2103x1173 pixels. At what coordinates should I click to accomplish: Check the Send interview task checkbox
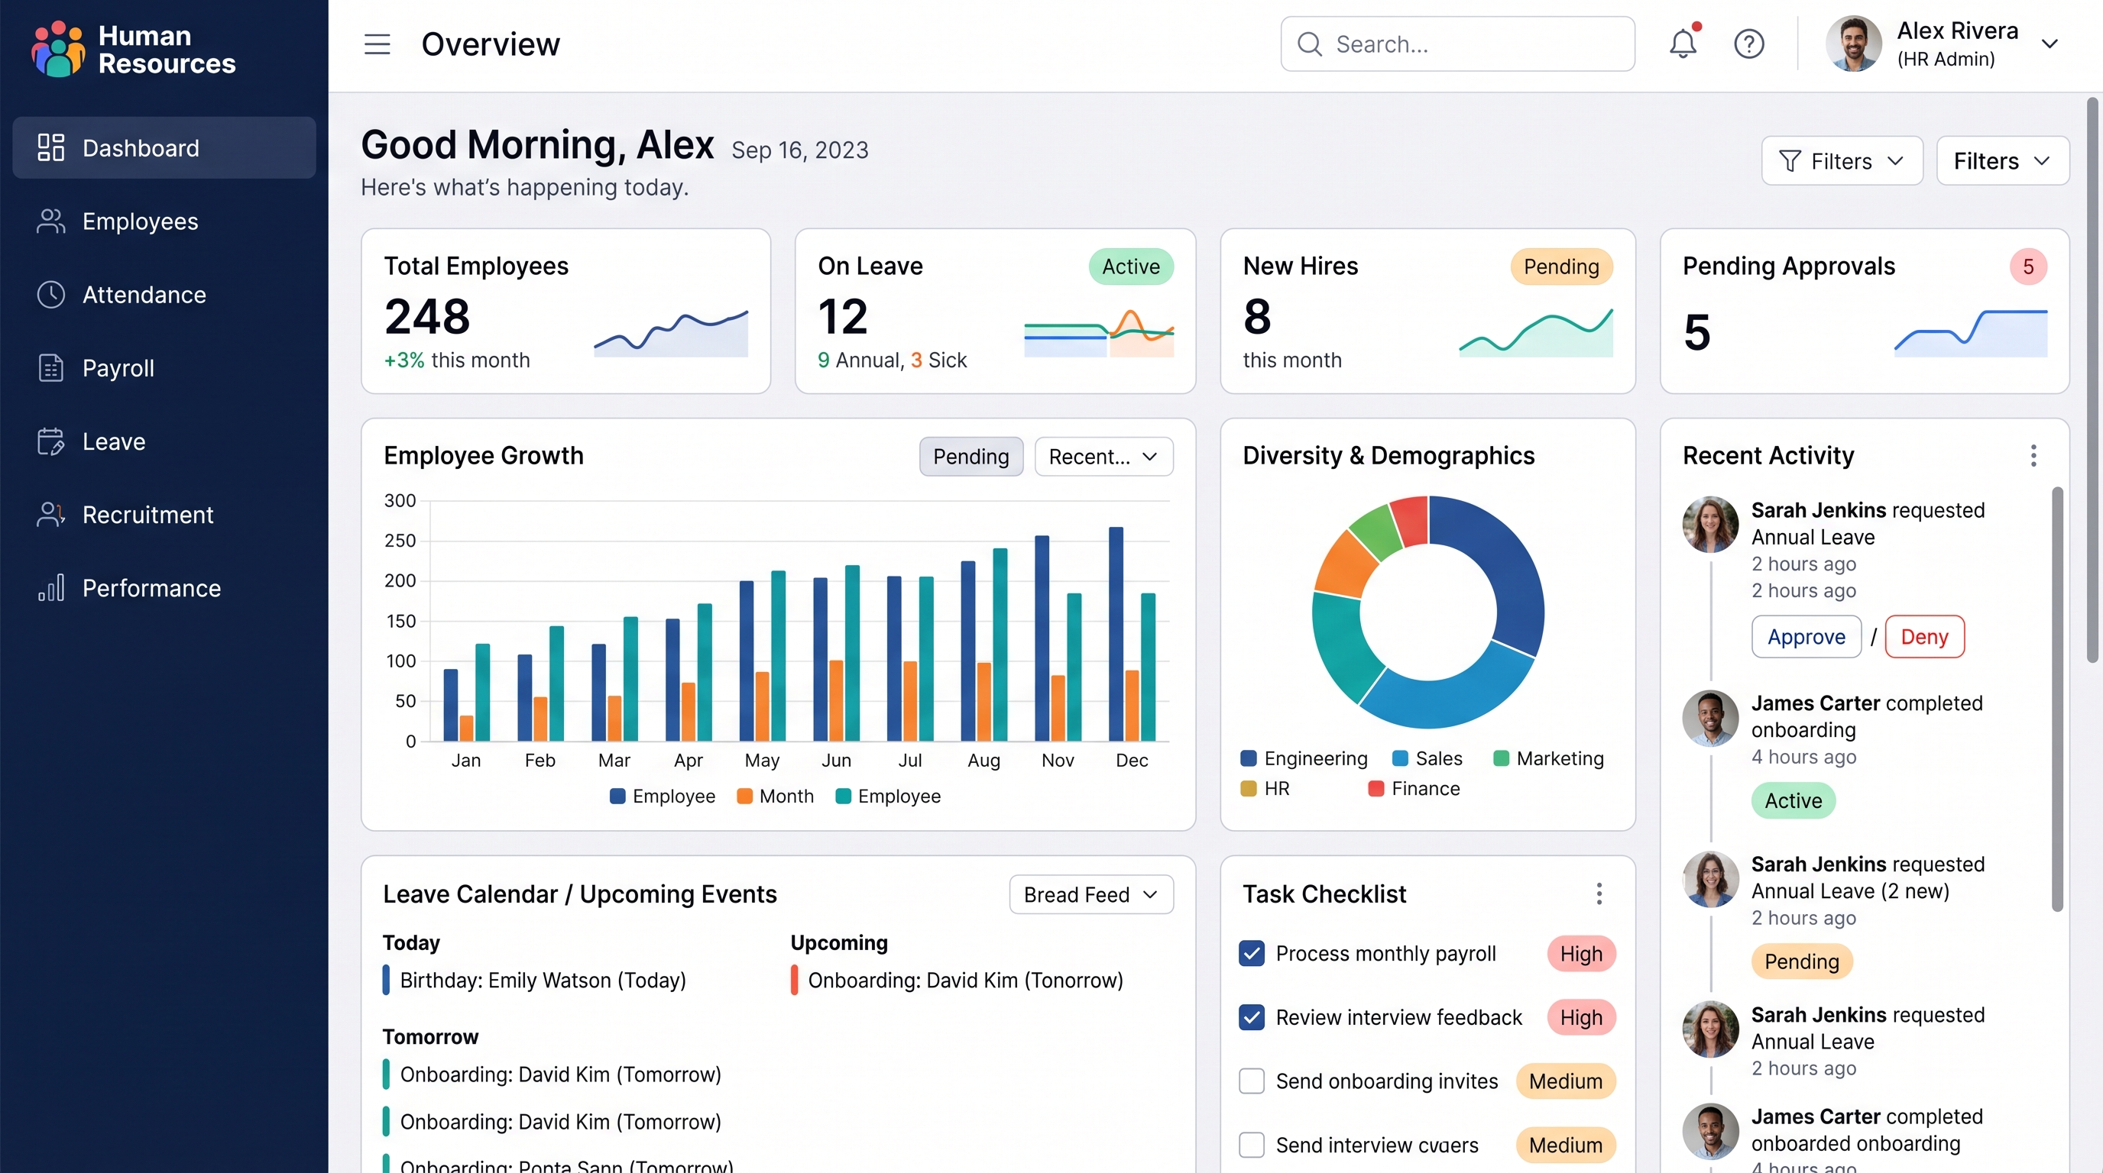pyautogui.click(x=1251, y=1145)
